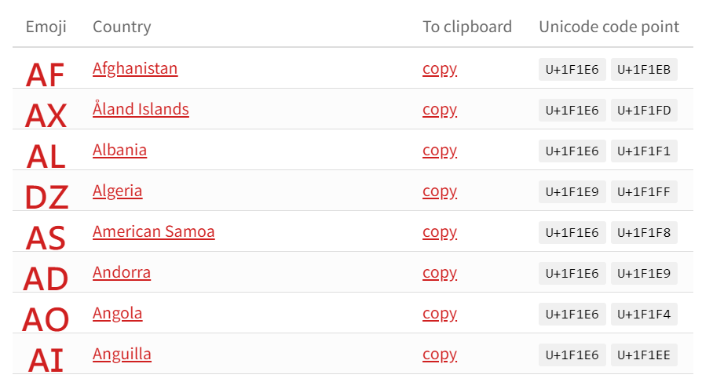Copy the Albania flag to clipboard
The width and height of the screenshot is (702, 382).
[440, 151]
